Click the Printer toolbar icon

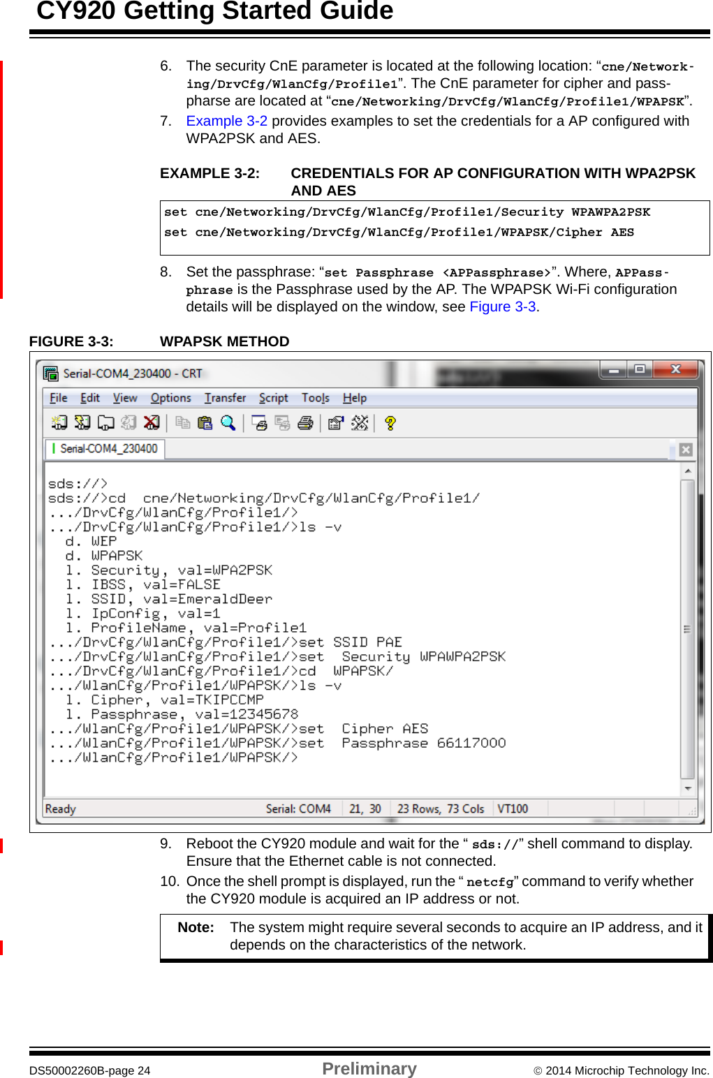(305, 422)
